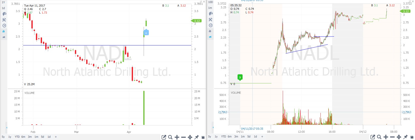Open the 1m interval selector on right chart
This screenshot has width=415, height=140.
(x=210, y=8)
